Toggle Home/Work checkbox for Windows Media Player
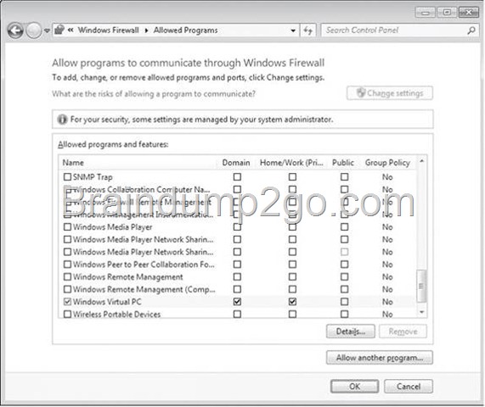 (x=292, y=226)
